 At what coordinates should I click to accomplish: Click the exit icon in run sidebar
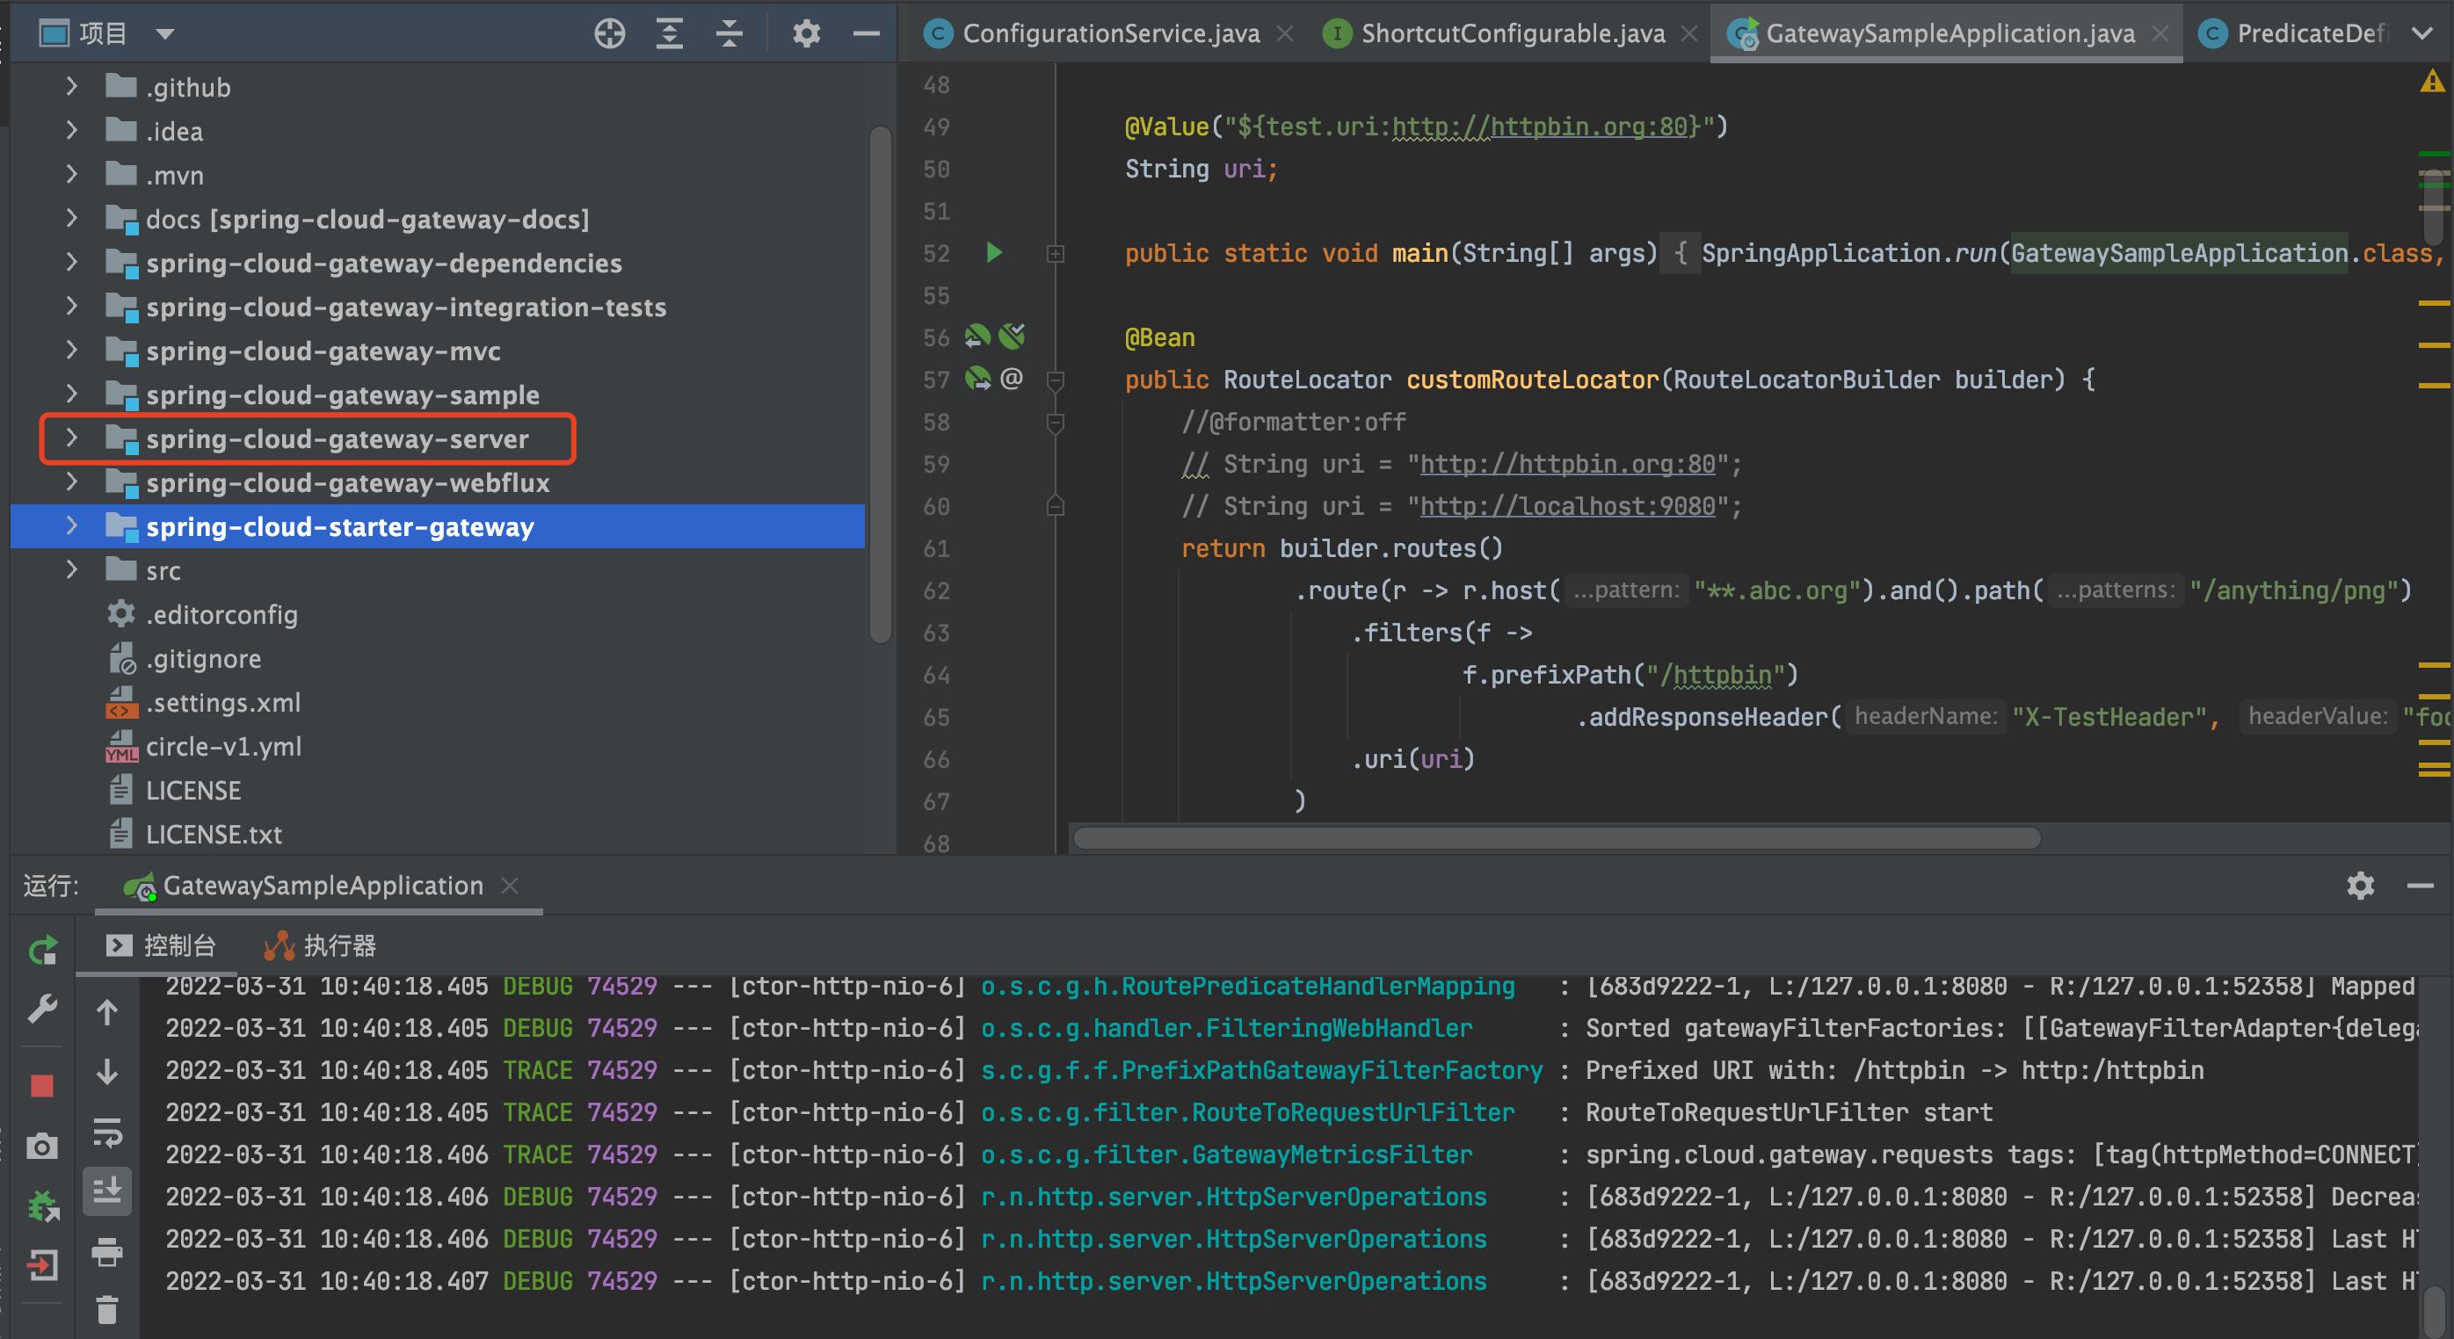click(42, 1266)
